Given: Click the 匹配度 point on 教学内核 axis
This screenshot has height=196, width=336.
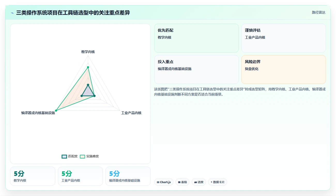Looking at the screenshot, I should pyautogui.click(x=88, y=85).
